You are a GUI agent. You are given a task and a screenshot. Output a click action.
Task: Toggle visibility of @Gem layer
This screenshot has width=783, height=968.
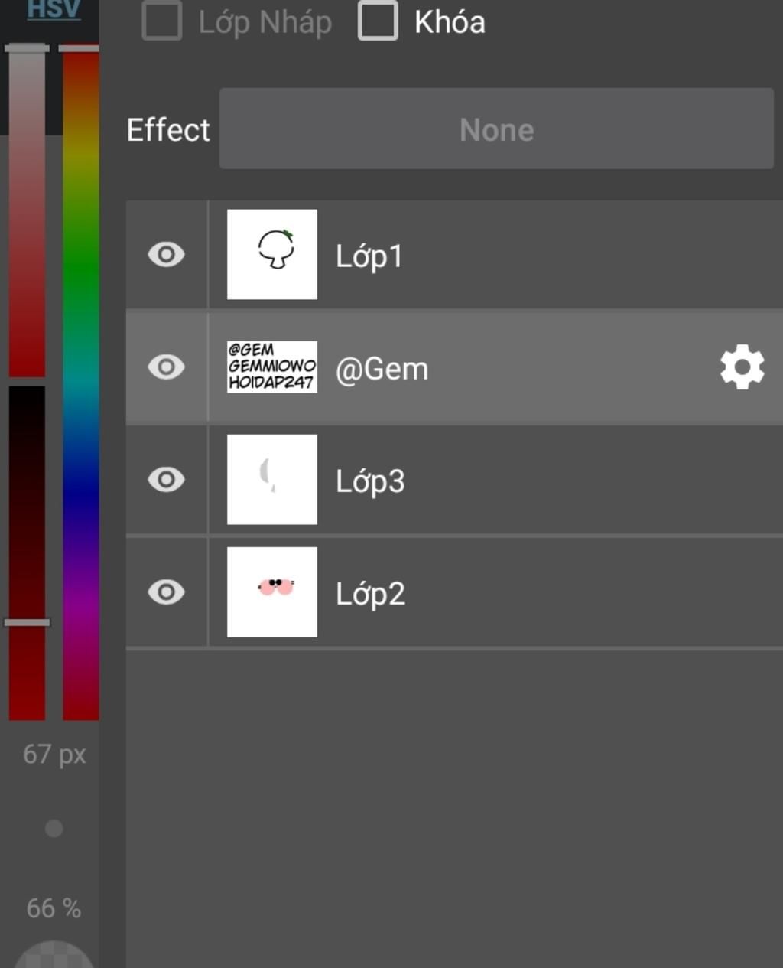166,367
